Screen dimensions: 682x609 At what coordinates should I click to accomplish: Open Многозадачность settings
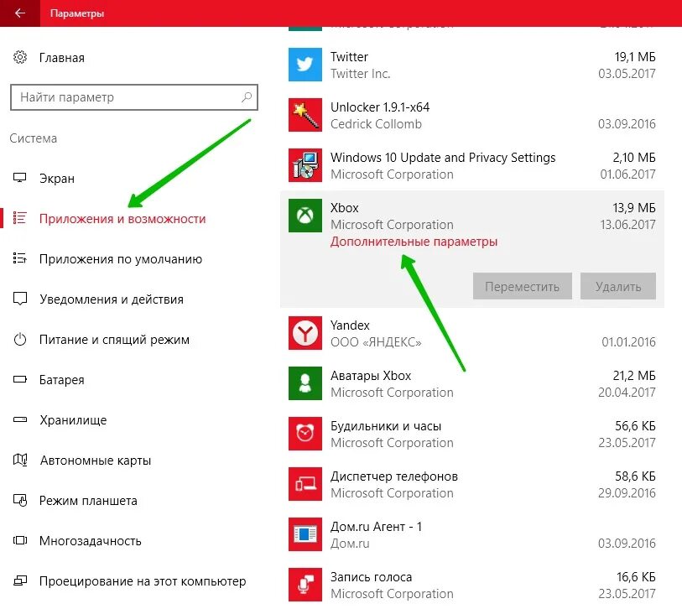pyautogui.click(x=90, y=541)
